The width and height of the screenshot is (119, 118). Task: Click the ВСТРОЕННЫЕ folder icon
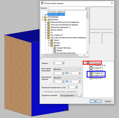pyautogui.click(x=46, y=17)
